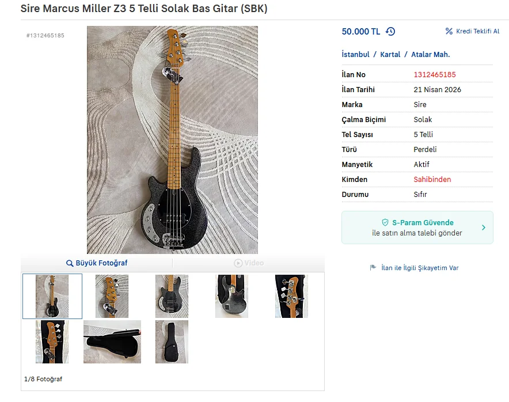This screenshot has width=509, height=402.
Task: Click the main bass guitar photo
Action: pos(172,140)
